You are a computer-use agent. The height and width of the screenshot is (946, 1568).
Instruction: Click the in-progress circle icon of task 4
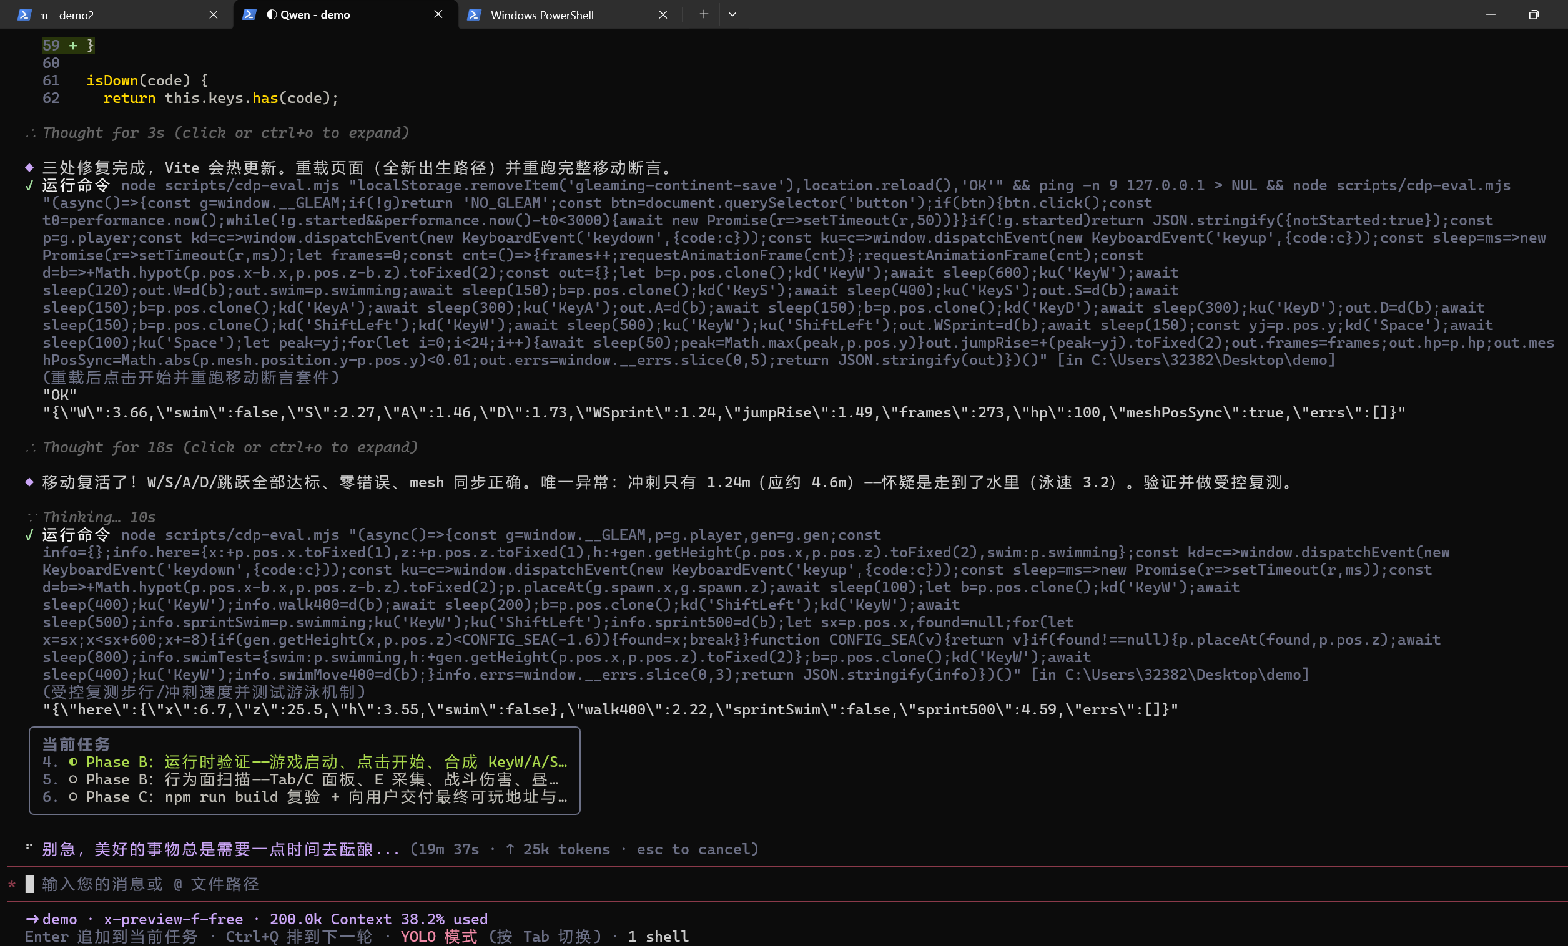click(73, 763)
